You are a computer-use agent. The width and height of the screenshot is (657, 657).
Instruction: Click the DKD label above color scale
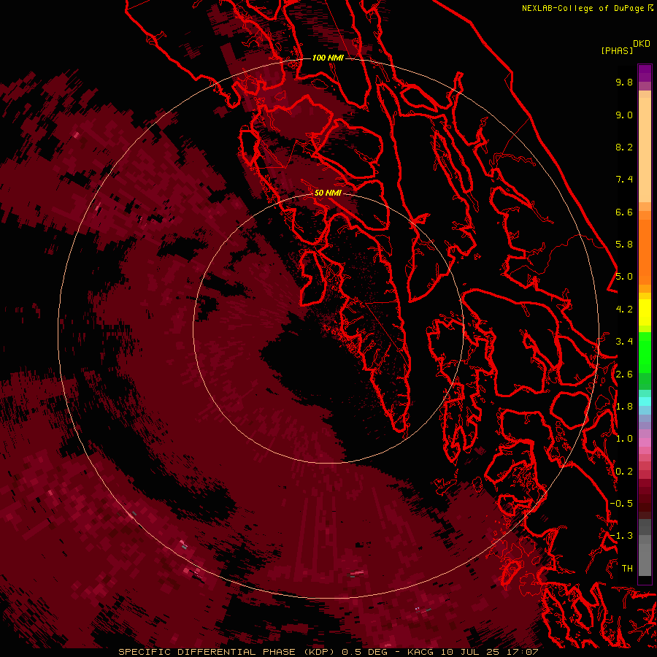642,44
